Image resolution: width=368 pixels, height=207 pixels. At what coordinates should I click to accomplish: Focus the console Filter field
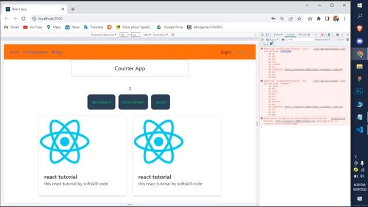click(x=300, y=40)
